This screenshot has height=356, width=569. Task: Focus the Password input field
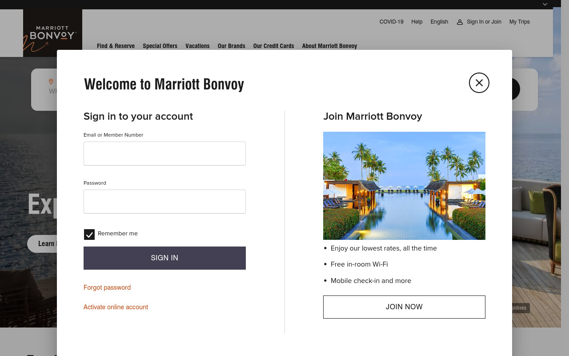tap(164, 202)
